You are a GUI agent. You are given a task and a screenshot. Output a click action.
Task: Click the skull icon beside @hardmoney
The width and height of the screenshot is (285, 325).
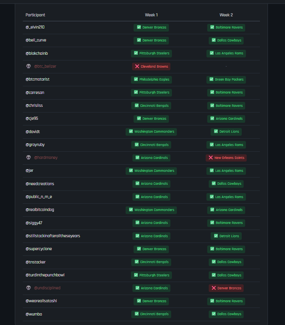pos(28,157)
